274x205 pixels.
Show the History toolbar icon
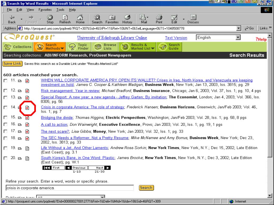tap(127, 19)
